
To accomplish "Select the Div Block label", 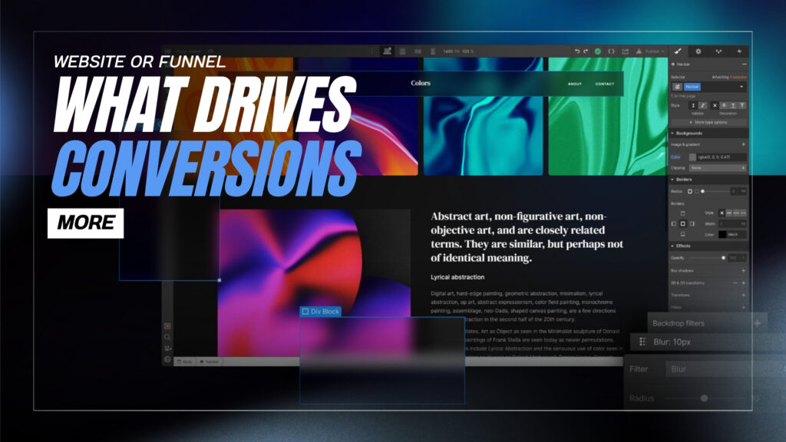I will [320, 312].
